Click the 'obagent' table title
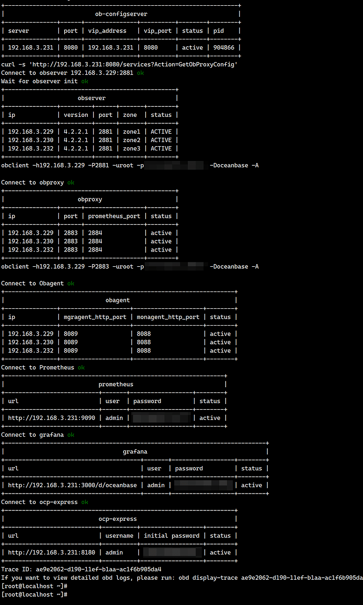Image resolution: width=363 pixels, height=605 pixels. (118, 300)
